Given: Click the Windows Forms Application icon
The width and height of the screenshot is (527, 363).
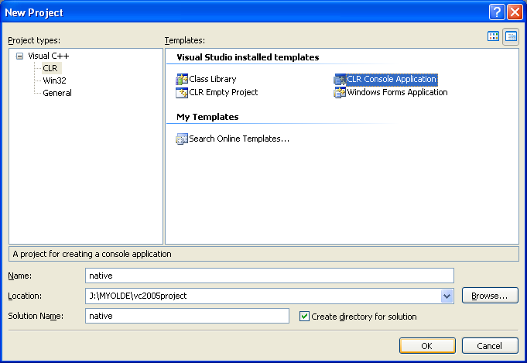Looking at the screenshot, I should (x=340, y=92).
